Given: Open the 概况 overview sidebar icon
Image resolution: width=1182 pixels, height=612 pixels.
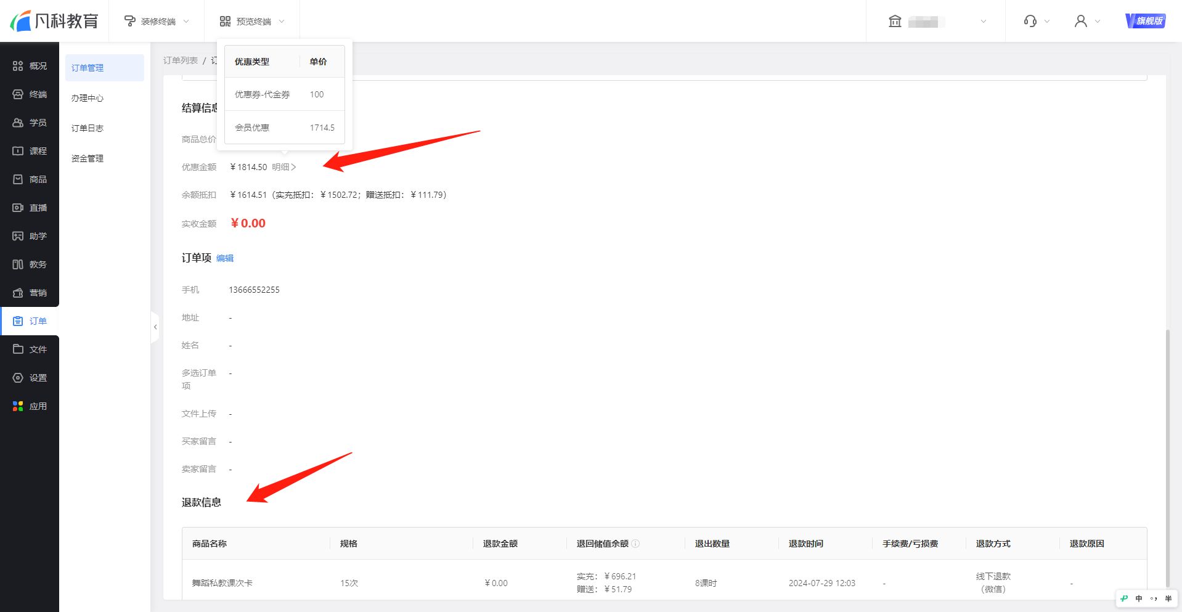Looking at the screenshot, I should [x=18, y=66].
